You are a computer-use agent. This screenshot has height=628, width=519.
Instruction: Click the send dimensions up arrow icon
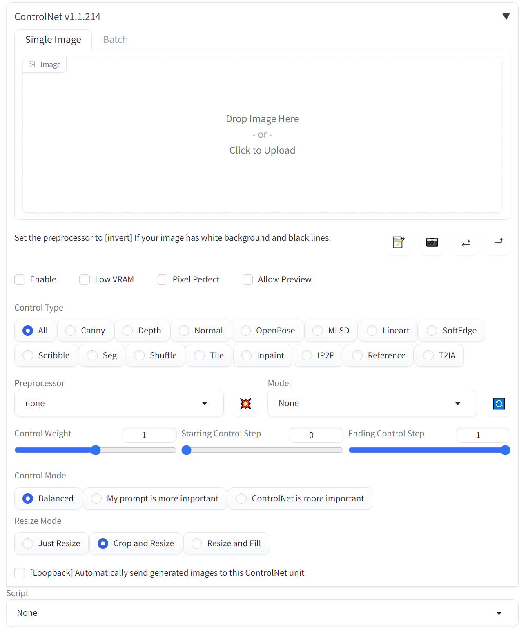pos(499,242)
